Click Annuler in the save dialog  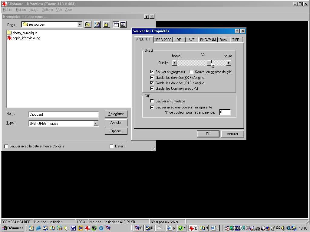pyautogui.click(x=116, y=123)
